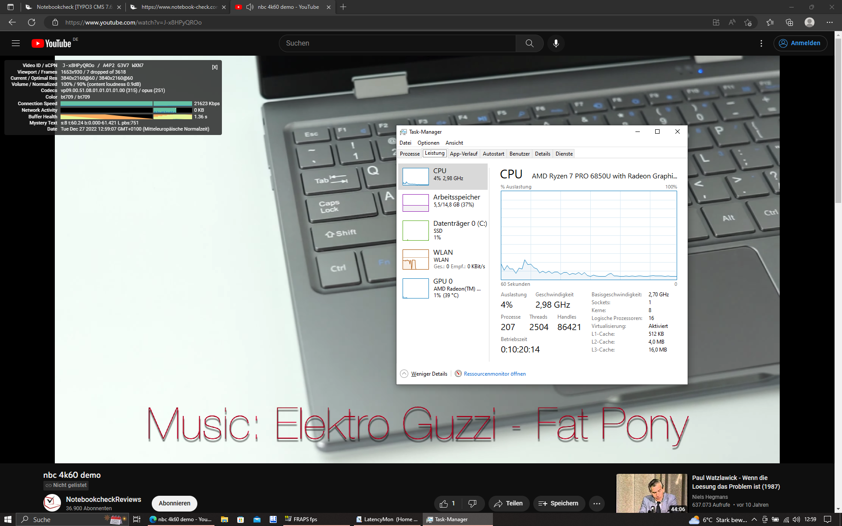Add page to browser favorites star
This screenshot has height=526, width=842.
pos(748,22)
